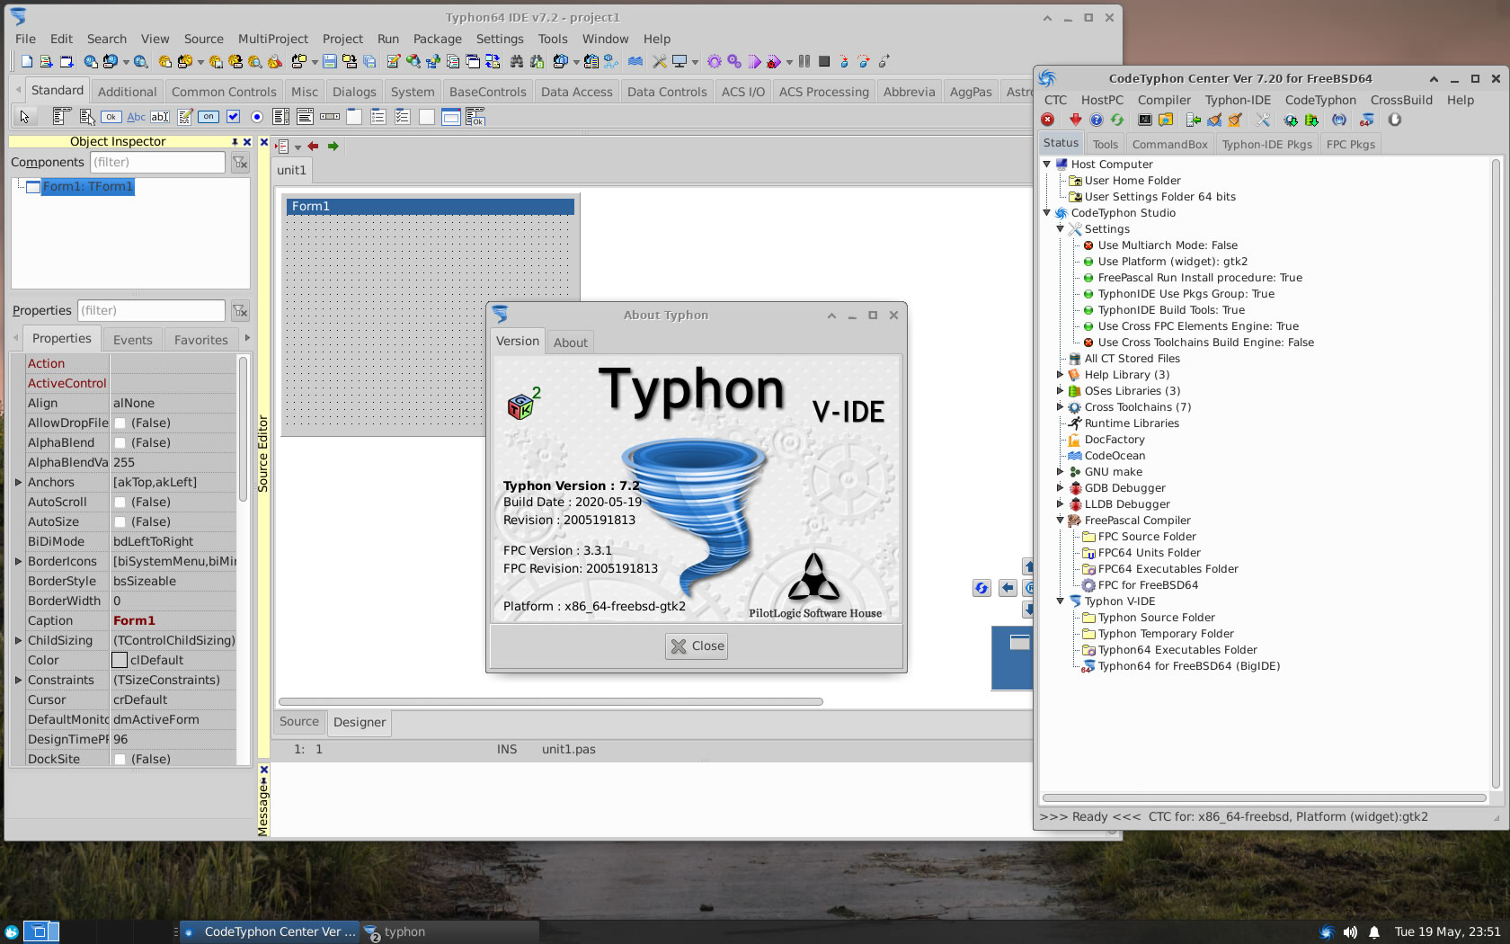Click the green forward arrow in Source Editor
Viewport: 1510px width, 944px height.
point(333,146)
